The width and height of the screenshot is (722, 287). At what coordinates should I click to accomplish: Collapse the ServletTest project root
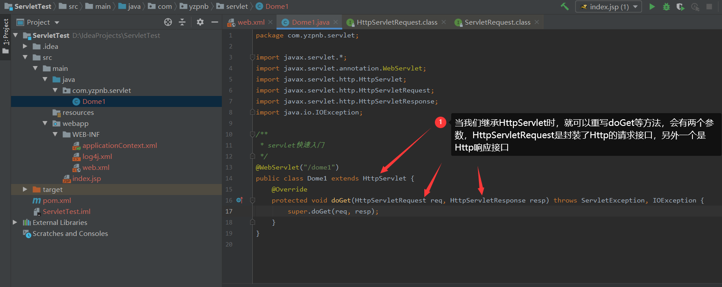click(15, 35)
